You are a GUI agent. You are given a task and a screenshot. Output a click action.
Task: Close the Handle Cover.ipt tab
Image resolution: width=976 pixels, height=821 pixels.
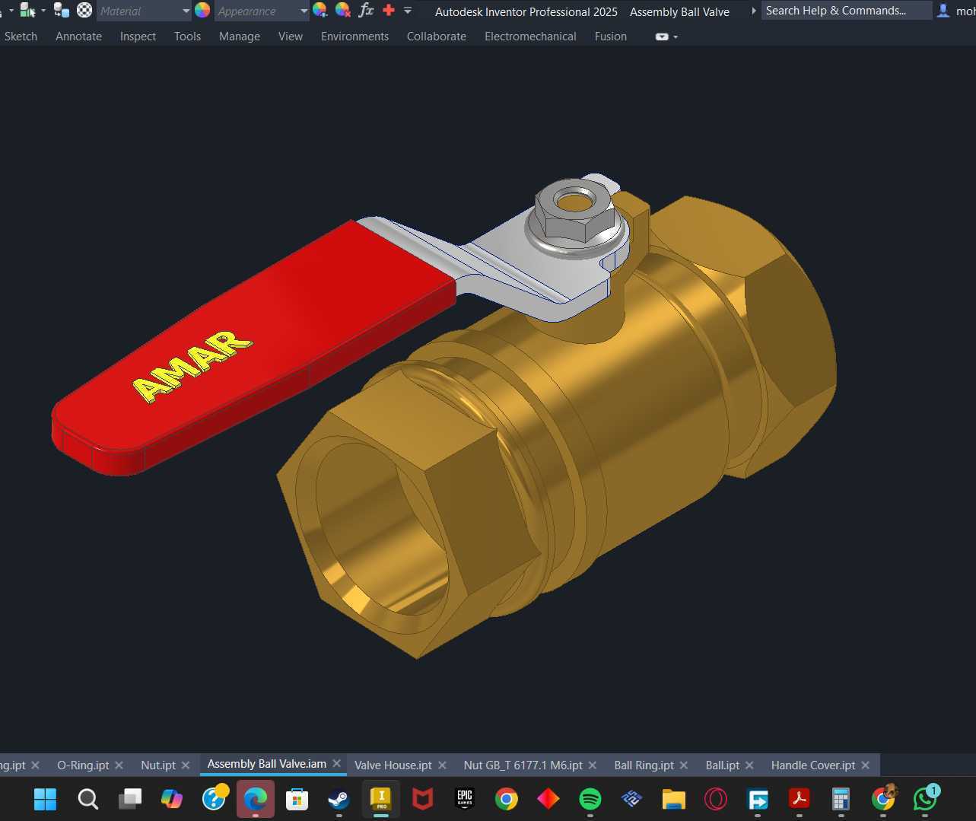point(866,765)
